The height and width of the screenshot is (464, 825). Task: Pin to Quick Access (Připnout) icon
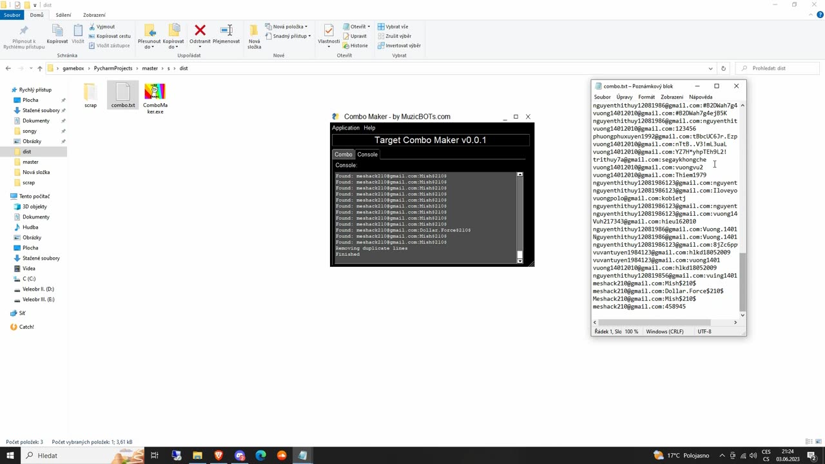pyautogui.click(x=24, y=37)
